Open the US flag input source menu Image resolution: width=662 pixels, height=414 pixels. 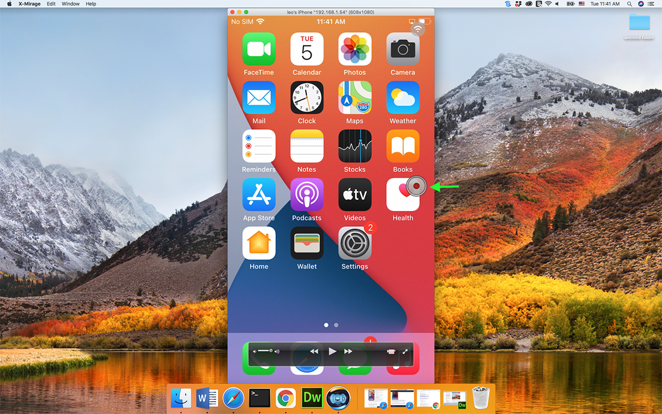(x=582, y=4)
